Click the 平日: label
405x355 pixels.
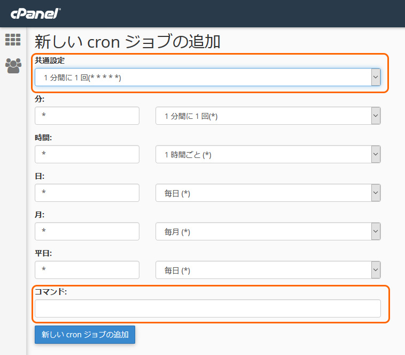click(43, 253)
